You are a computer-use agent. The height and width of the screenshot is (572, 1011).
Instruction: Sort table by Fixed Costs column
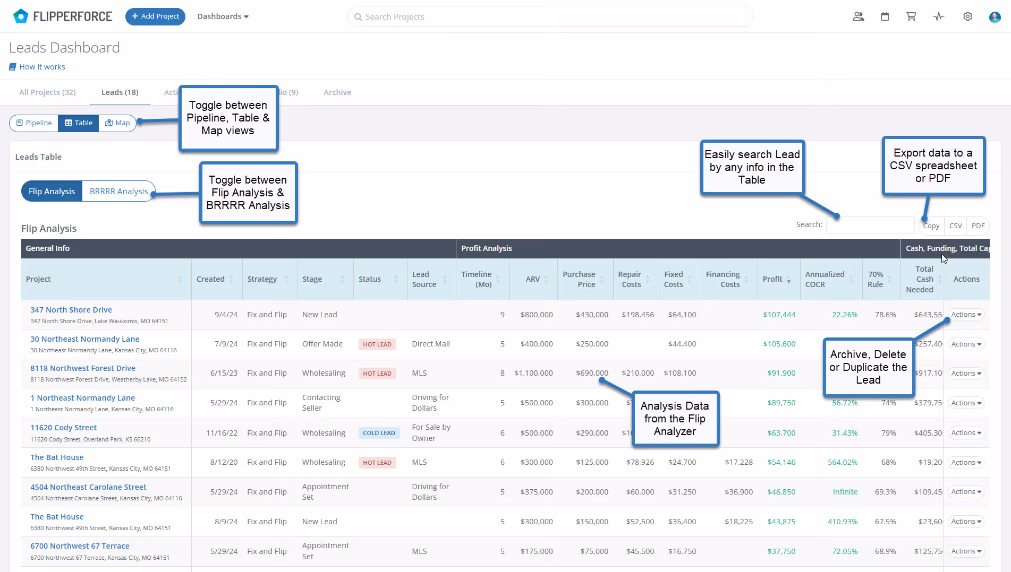[679, 279]
